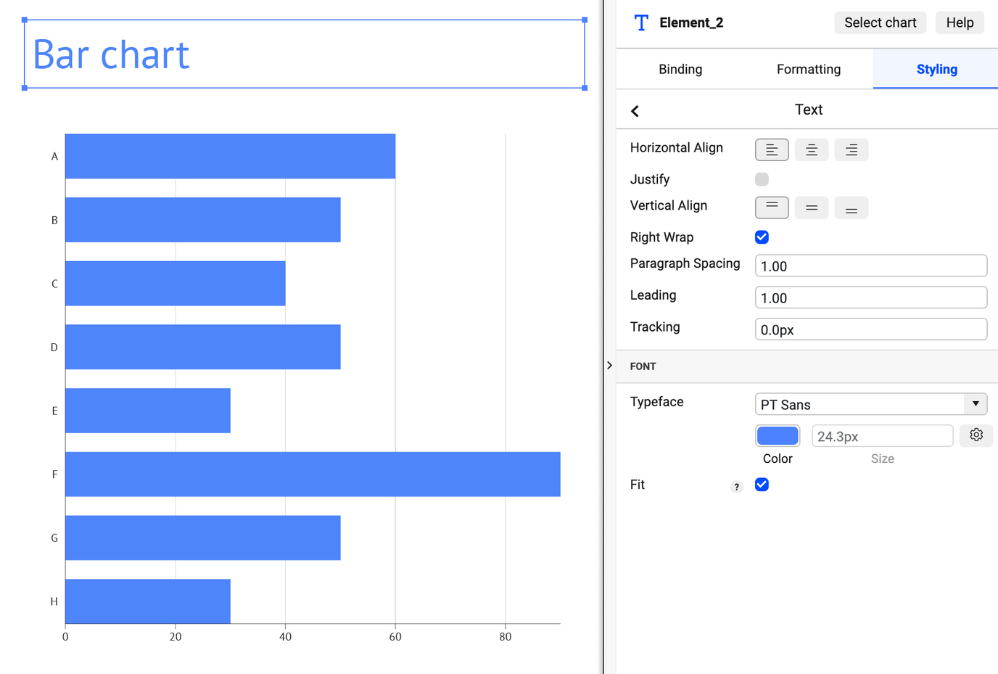Open advanced font settings via gear icon

click(976, 435)
